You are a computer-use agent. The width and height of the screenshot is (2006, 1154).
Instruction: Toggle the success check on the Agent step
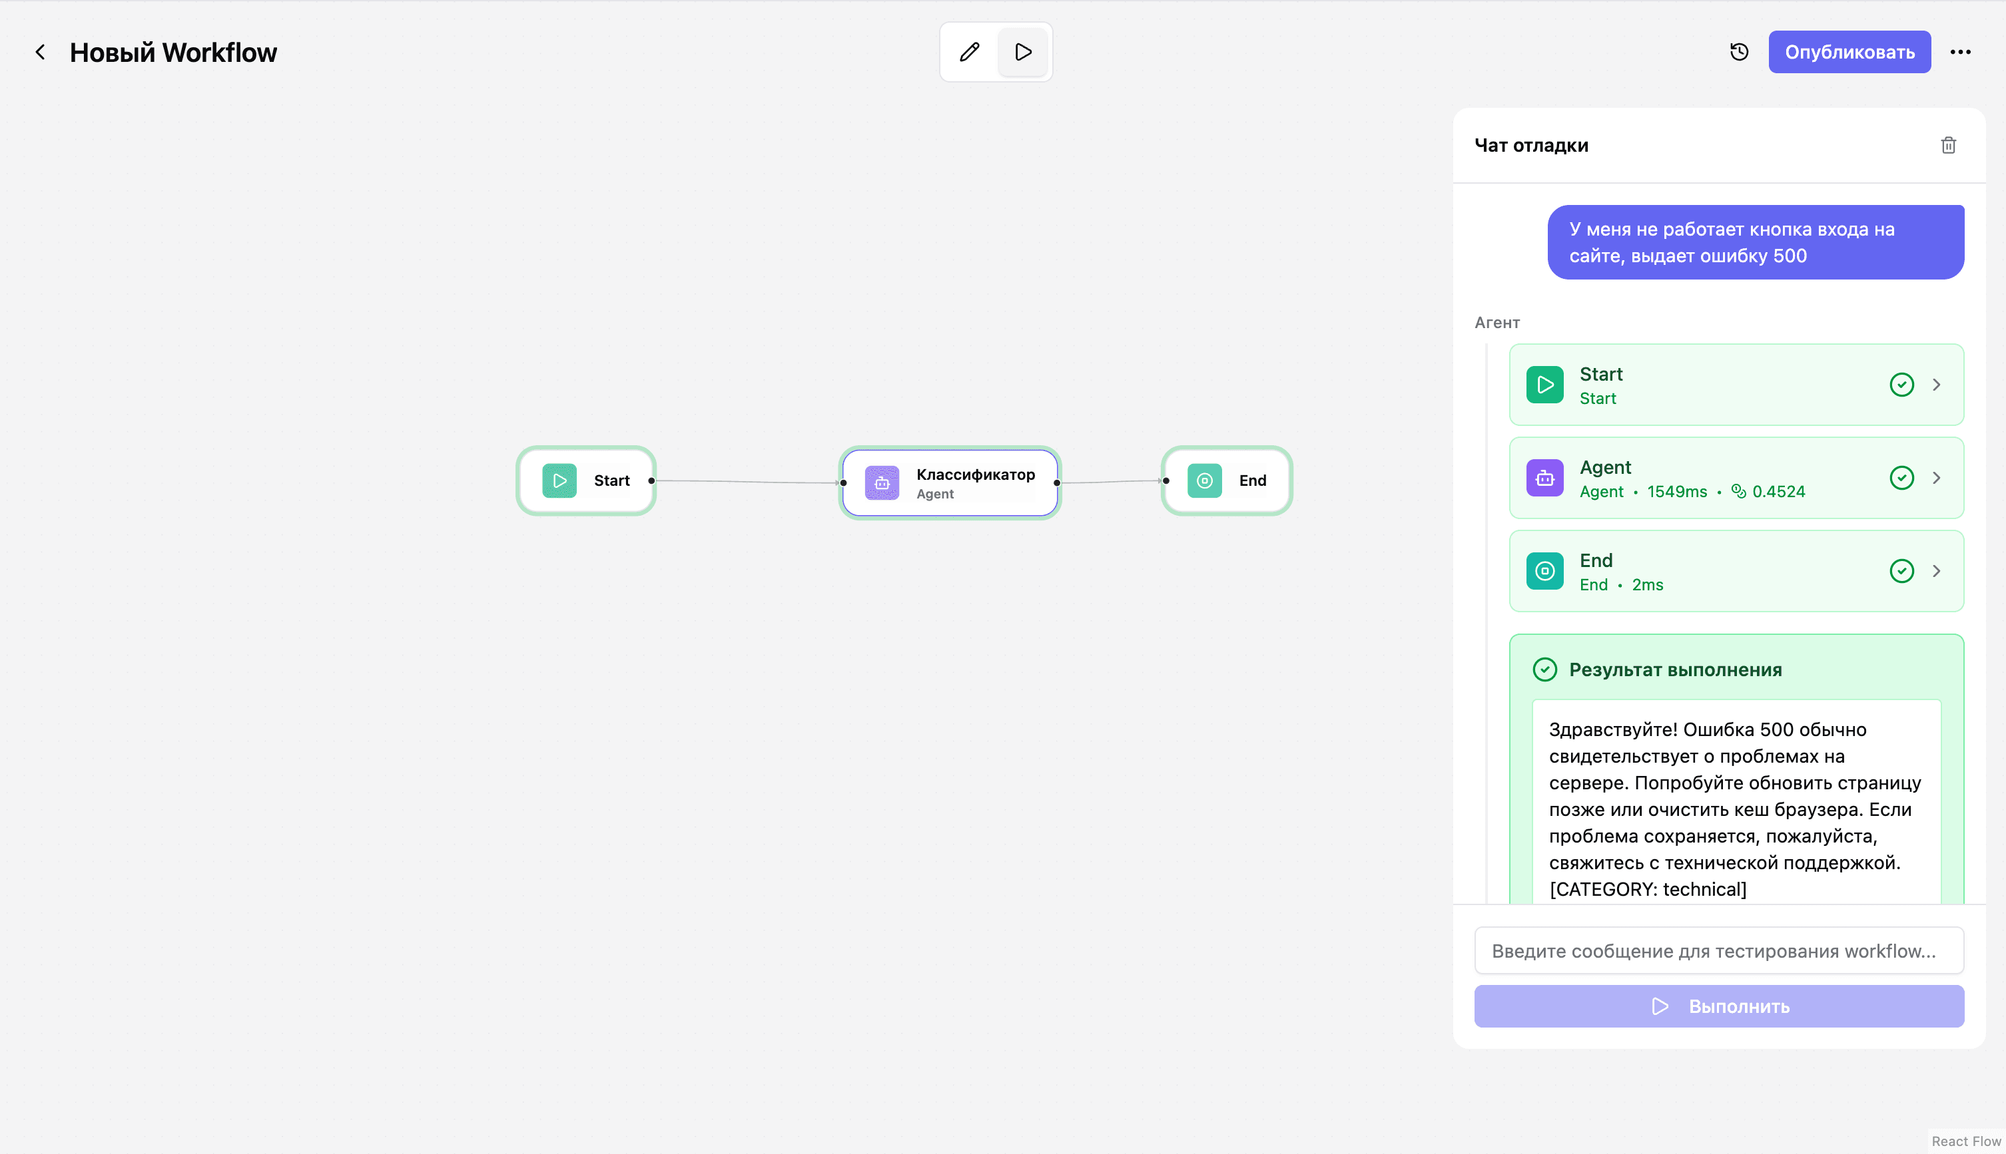click(1901, 477)
